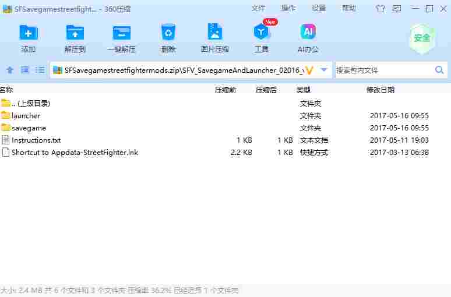451x297 pixels.
Task: Click the 一键解压 one-click extract icon
Action: (121, 33)
